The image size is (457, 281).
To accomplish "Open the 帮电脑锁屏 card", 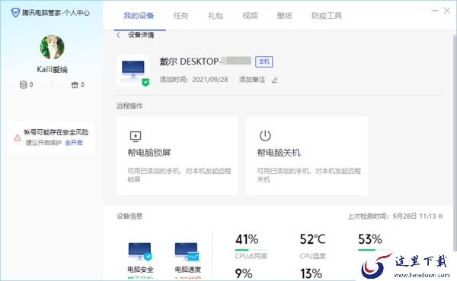I will [177, 156].
